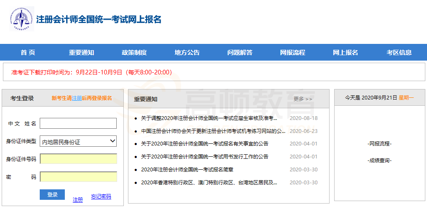Click the 密码 input field

click(x=78, y=177)
